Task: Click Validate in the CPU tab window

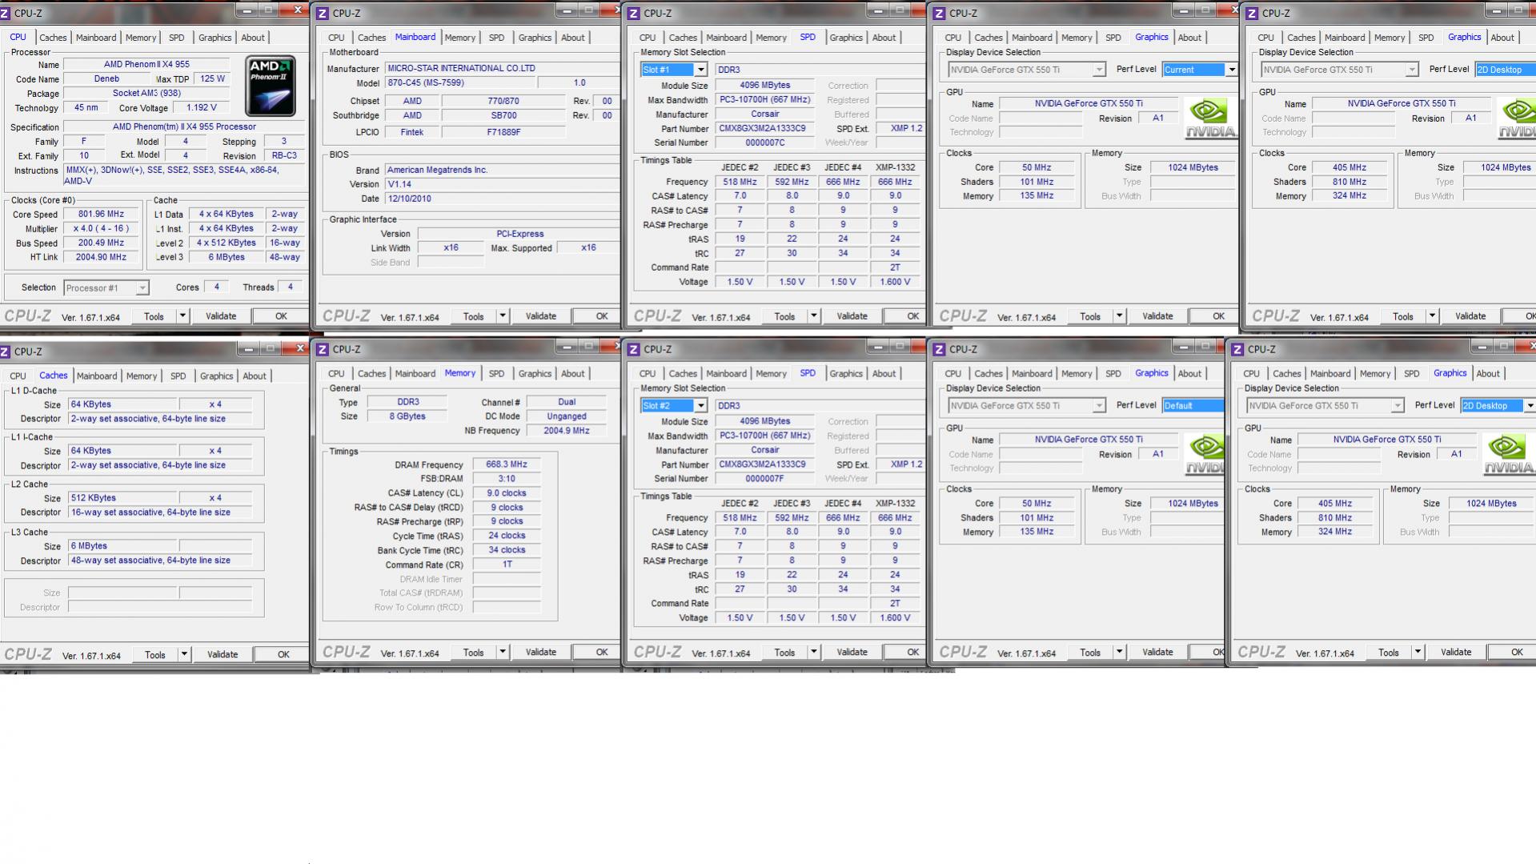Action: [x=221, y=316]
